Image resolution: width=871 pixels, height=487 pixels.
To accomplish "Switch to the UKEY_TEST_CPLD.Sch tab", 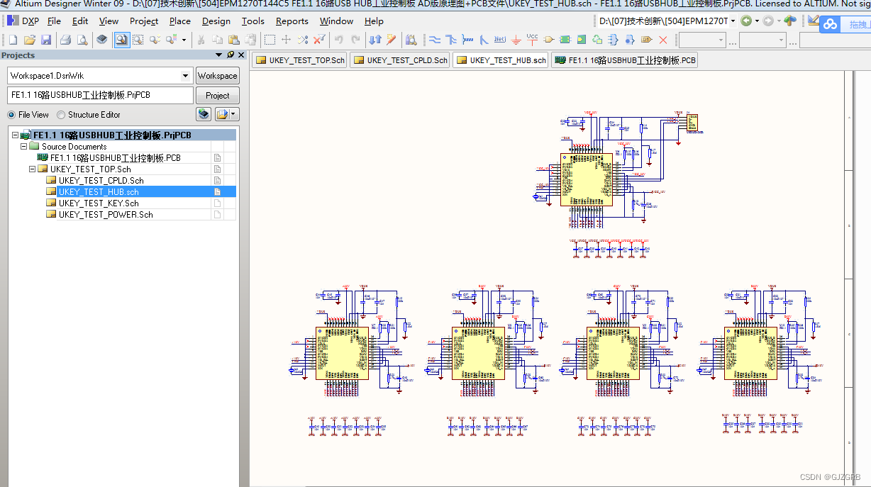I will pyautogui.click(x=401, y=60).
